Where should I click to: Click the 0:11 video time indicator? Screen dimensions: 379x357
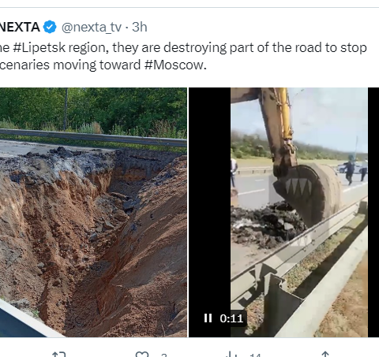pyautogui.click(x=231, y=318)
